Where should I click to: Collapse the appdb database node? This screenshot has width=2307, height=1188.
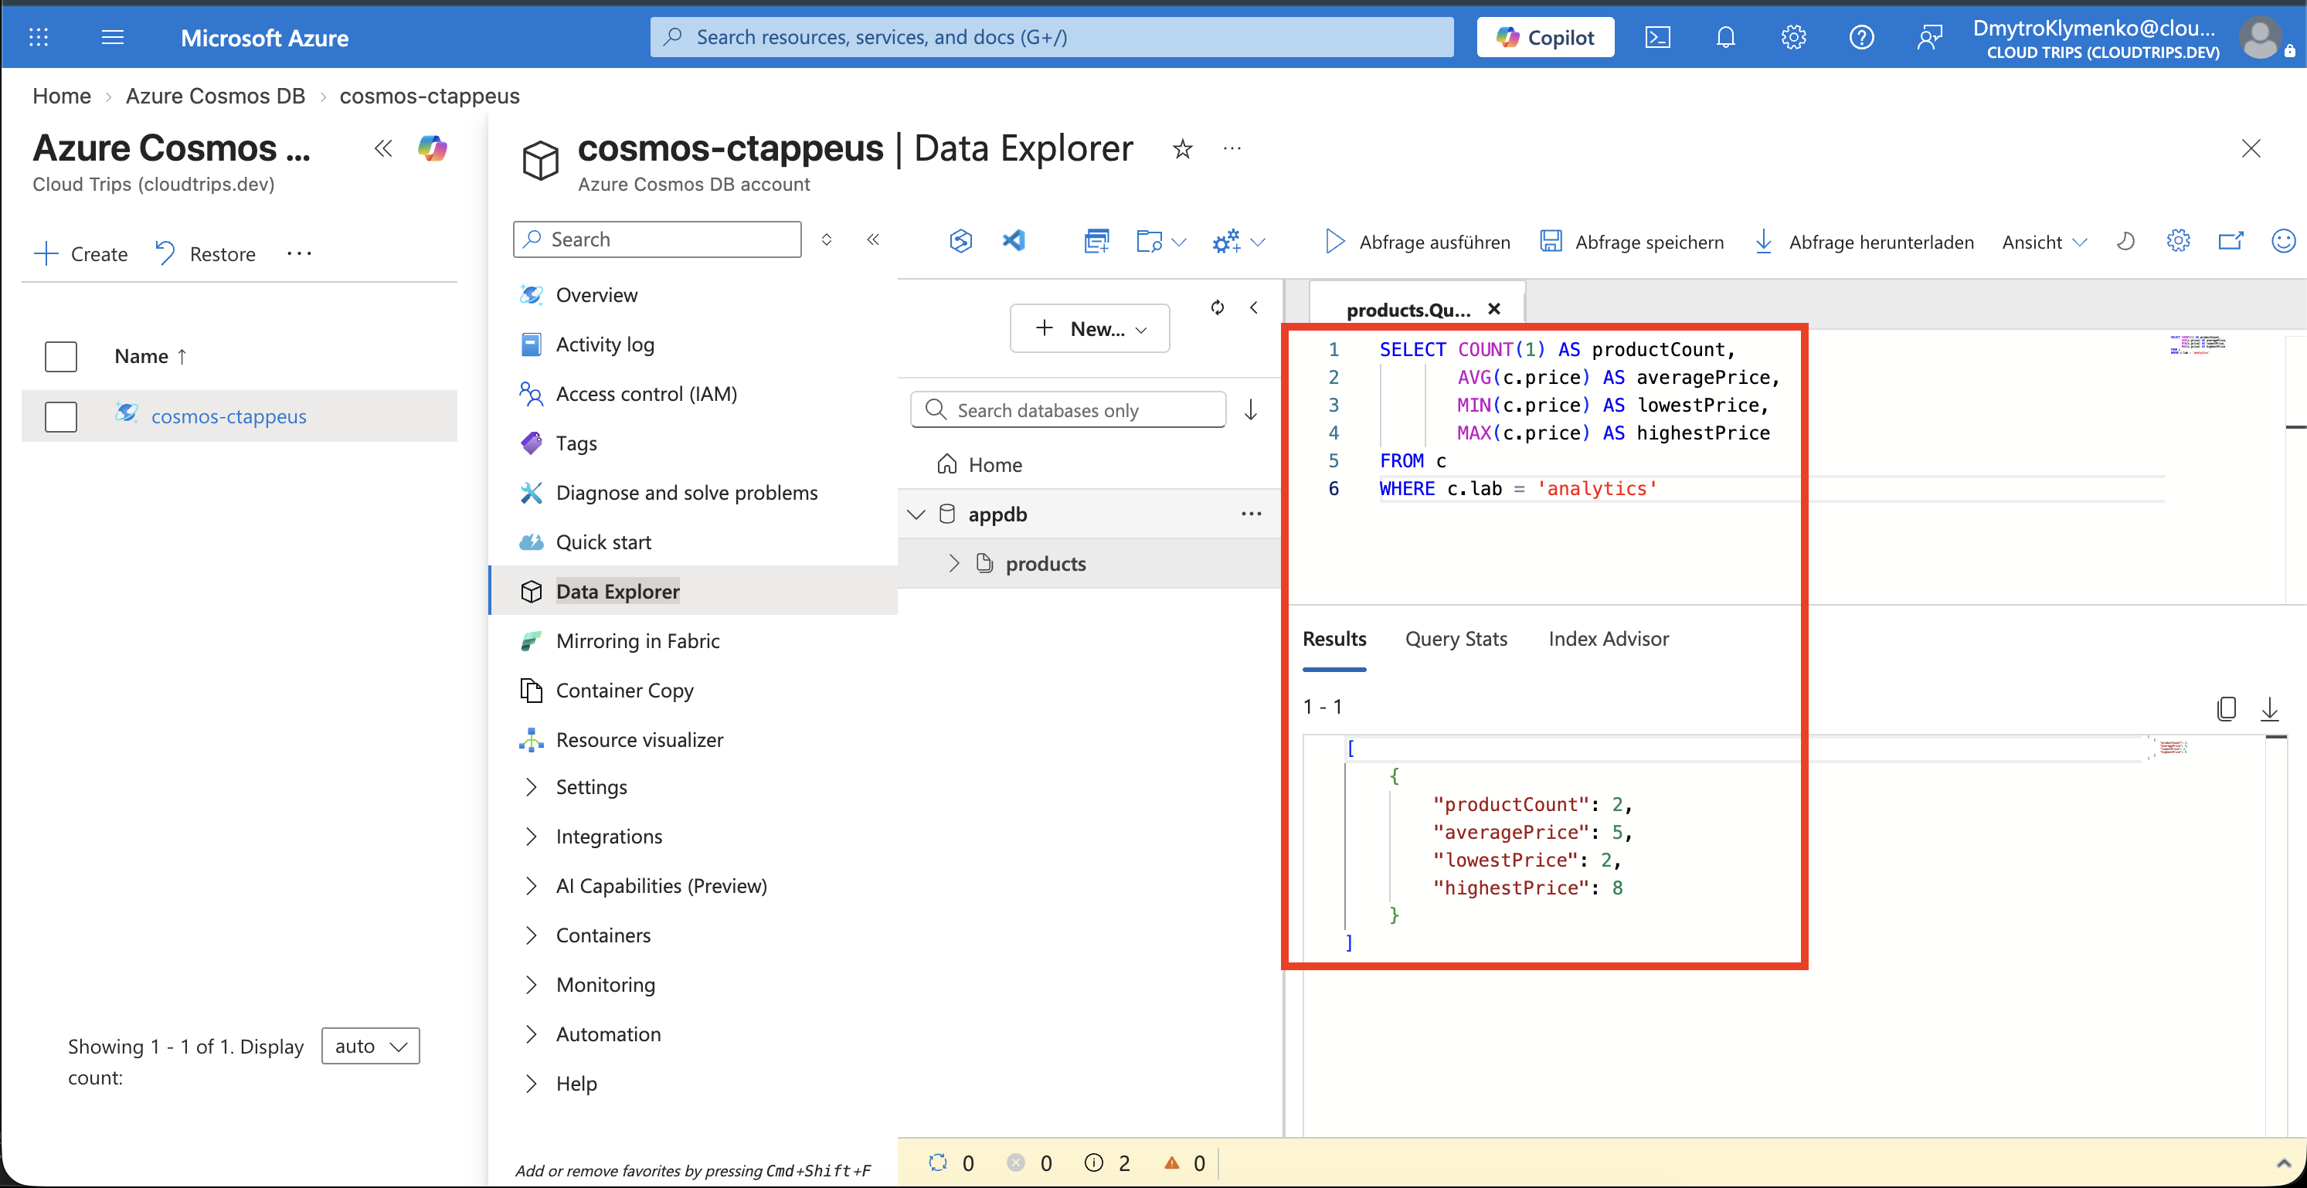916,514
